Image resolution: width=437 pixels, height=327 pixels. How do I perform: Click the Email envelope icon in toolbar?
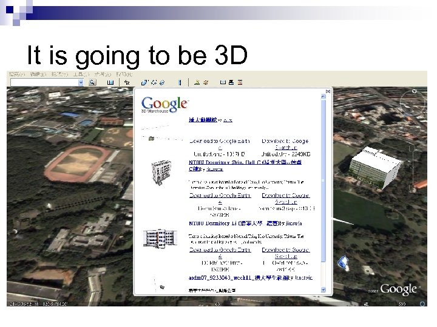click(x=223, y=82)
